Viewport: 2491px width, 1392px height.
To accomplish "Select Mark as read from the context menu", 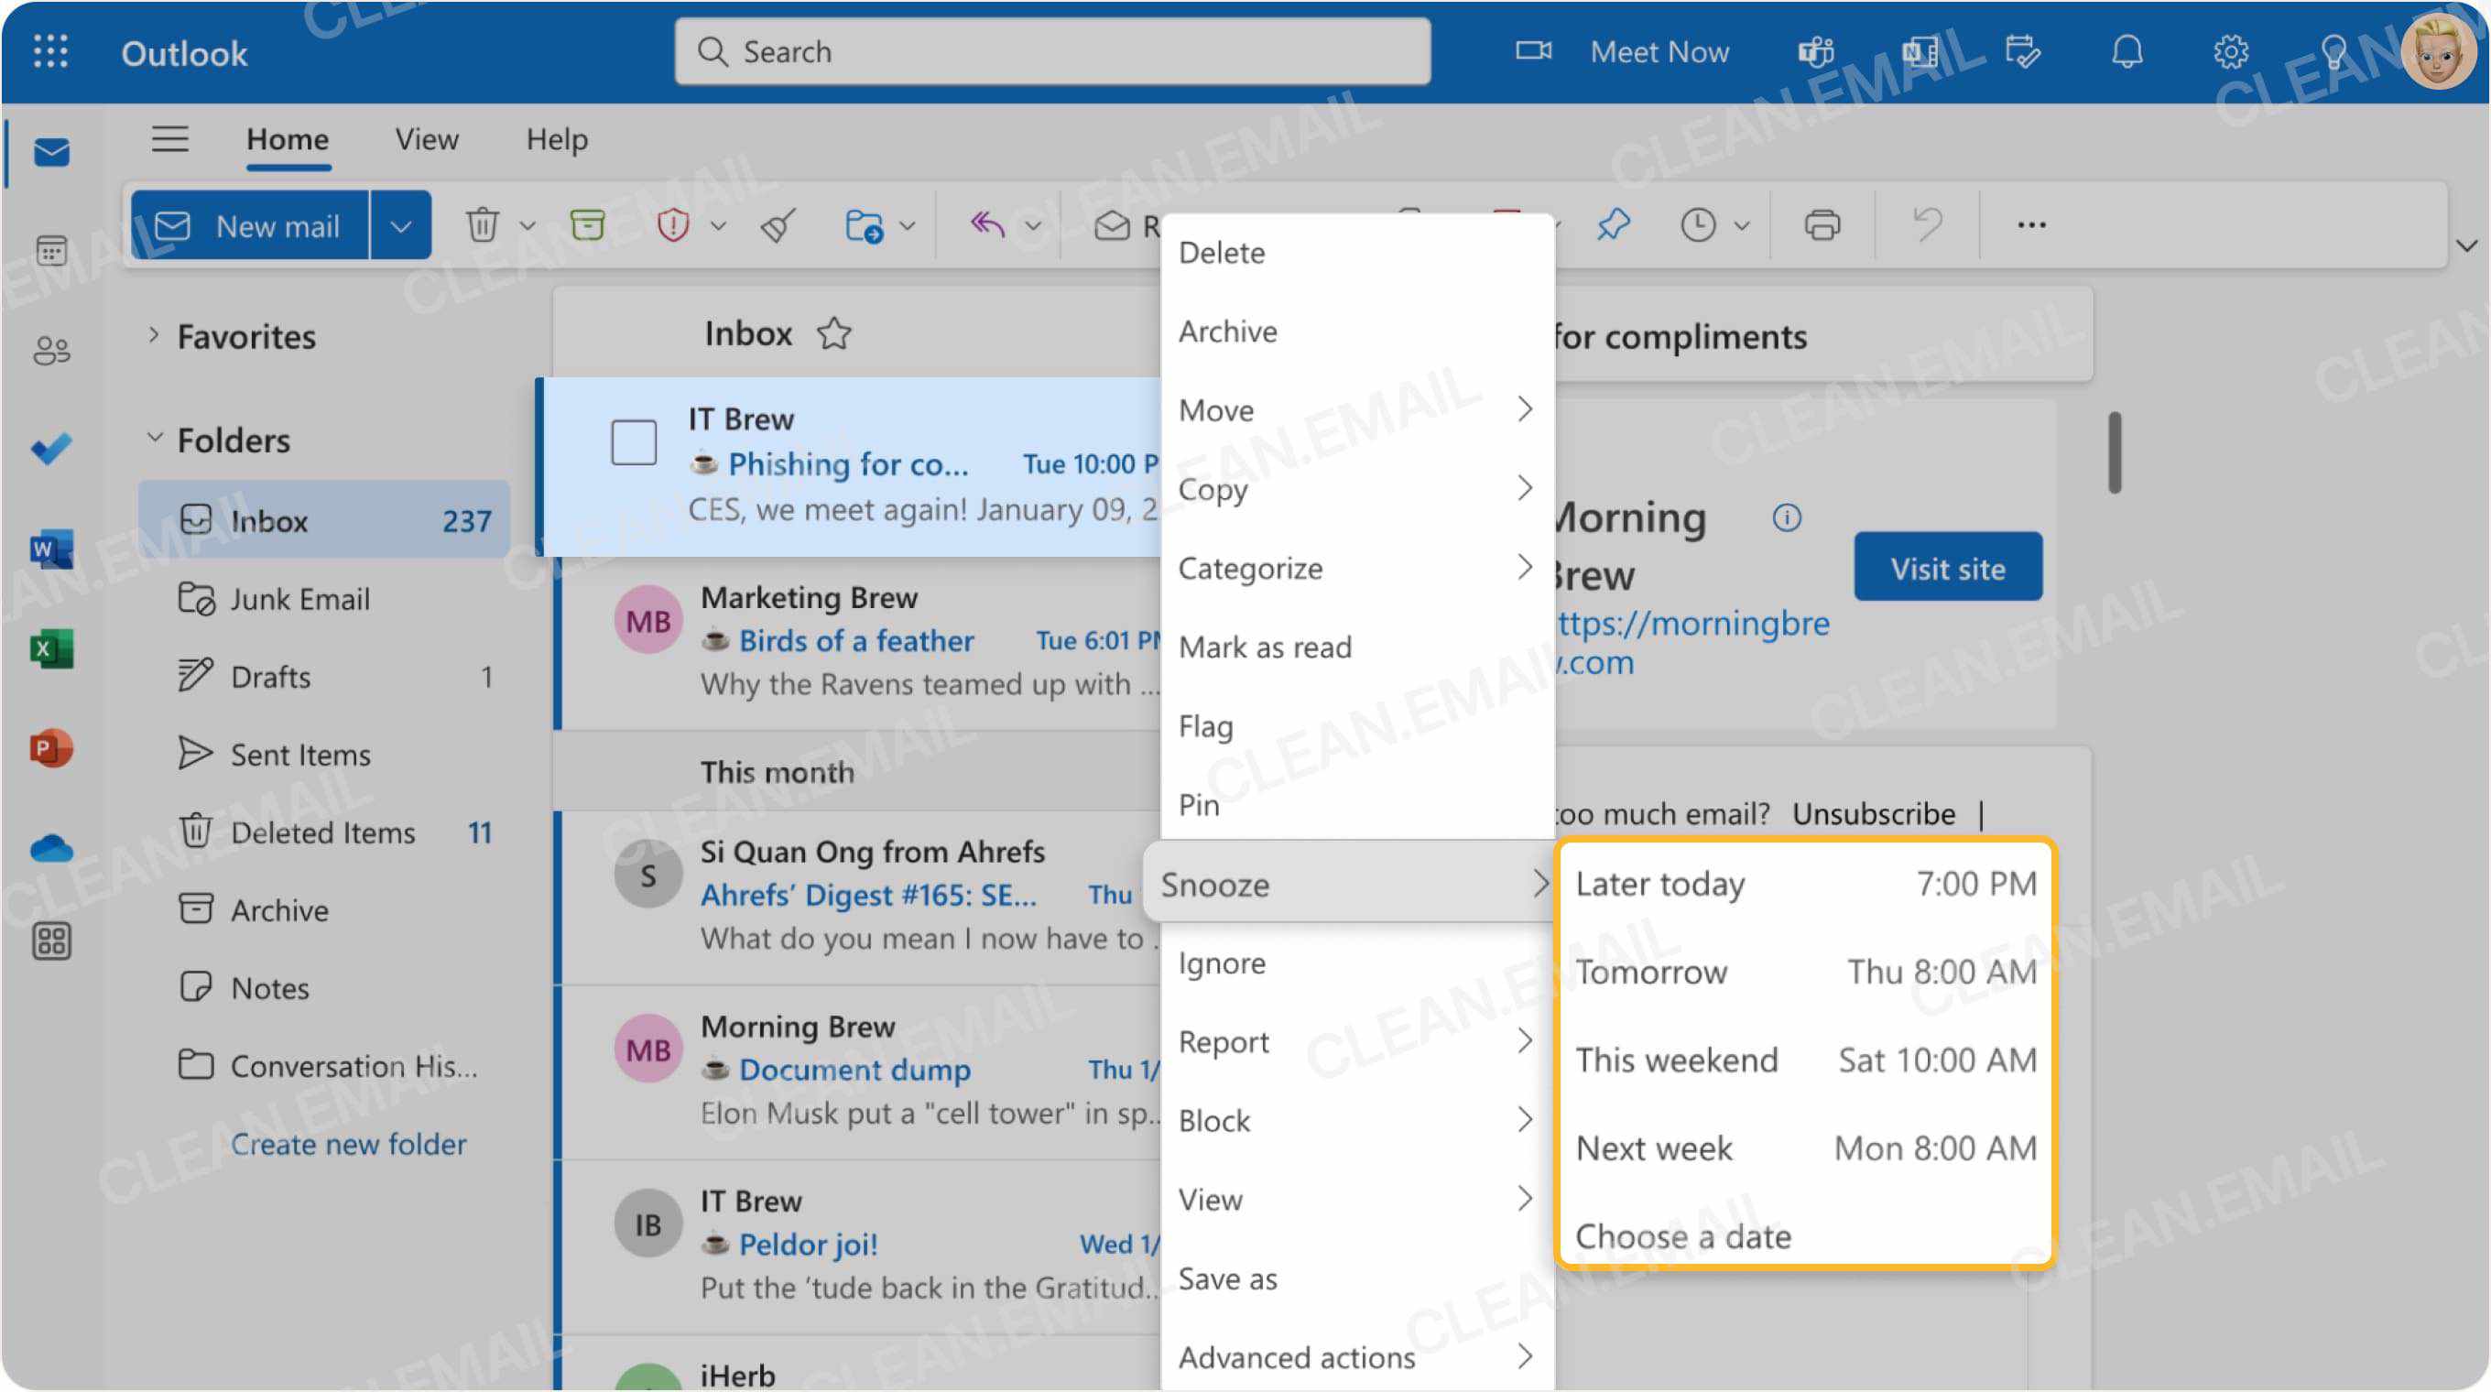I will 1267,646.
